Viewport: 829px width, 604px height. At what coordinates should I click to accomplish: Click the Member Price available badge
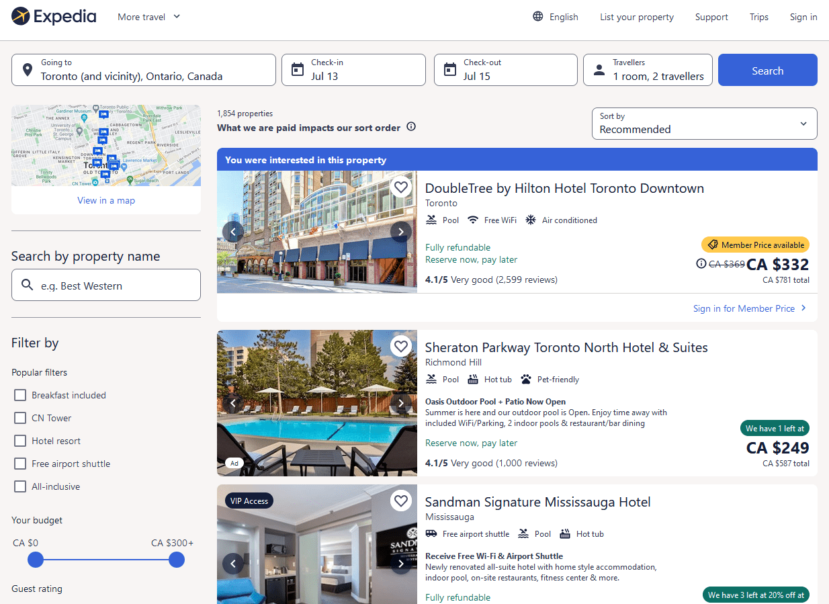[x=755, y=245]
